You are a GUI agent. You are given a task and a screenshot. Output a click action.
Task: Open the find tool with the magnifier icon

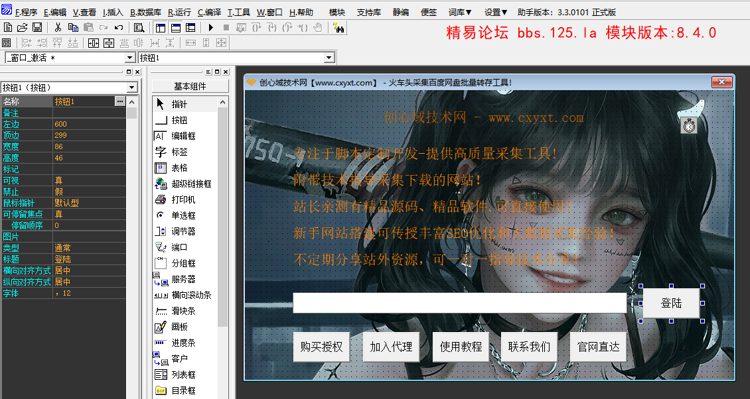tap(139, 28)
